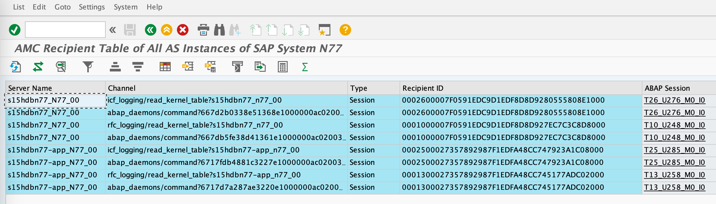The image size is (716, 204).
Task: Click the Find binoculars icon
Action: tap(219, 30)
